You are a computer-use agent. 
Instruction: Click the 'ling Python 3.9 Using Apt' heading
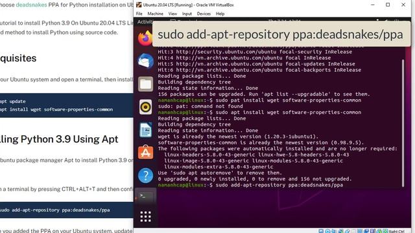click(59, 139)
